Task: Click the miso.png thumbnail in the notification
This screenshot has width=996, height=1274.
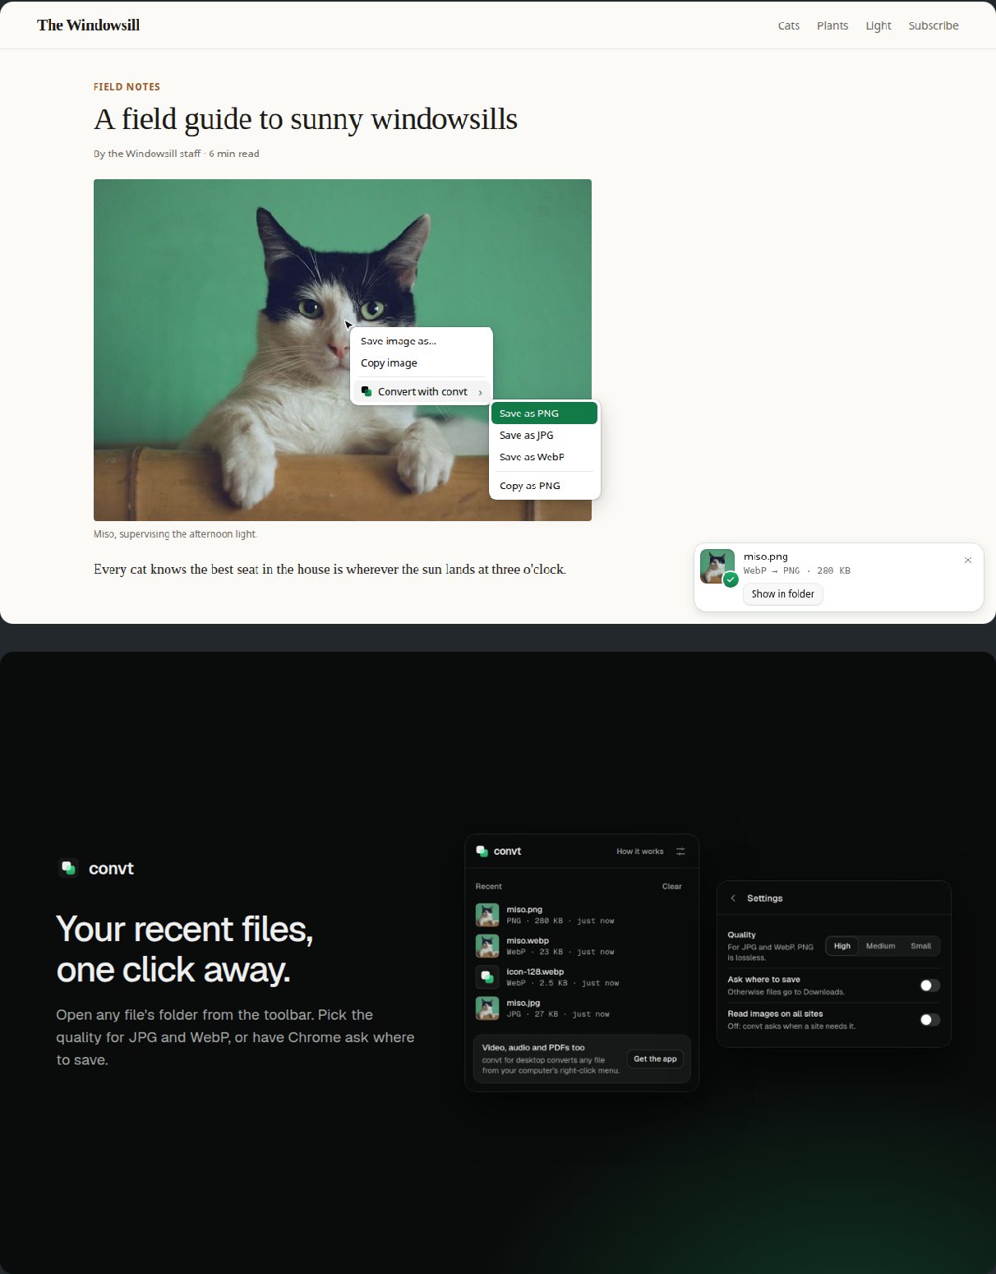Action: pyautogui.click(x=717, y=566)
